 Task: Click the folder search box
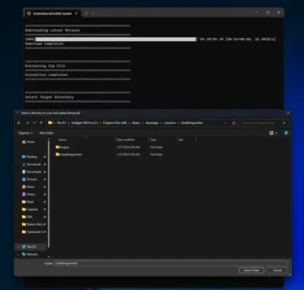(265, 123)
